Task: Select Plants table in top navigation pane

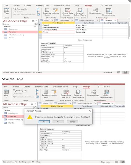Action: [11, 38]
